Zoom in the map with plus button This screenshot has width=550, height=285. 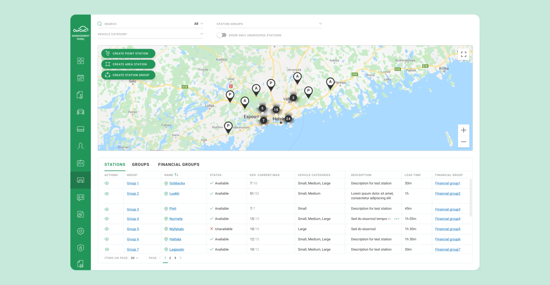point(463,130)
